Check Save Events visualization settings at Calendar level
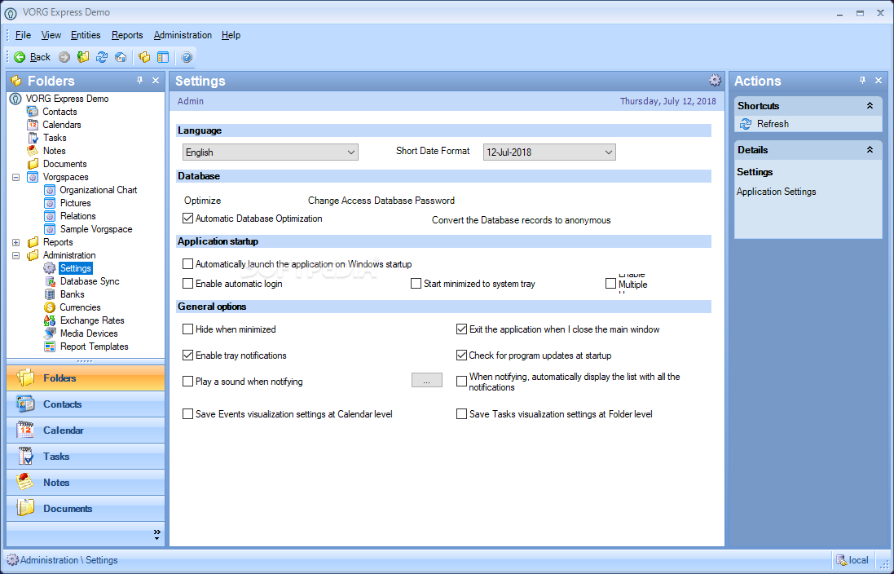Screen dimensions: 894x574 pos(187,414)
